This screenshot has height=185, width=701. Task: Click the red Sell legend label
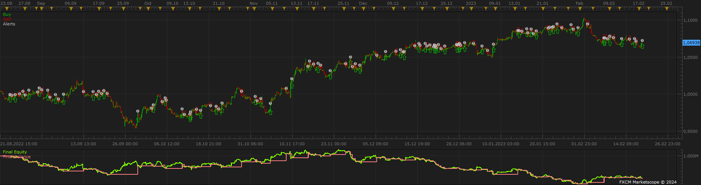pos(7,19)
